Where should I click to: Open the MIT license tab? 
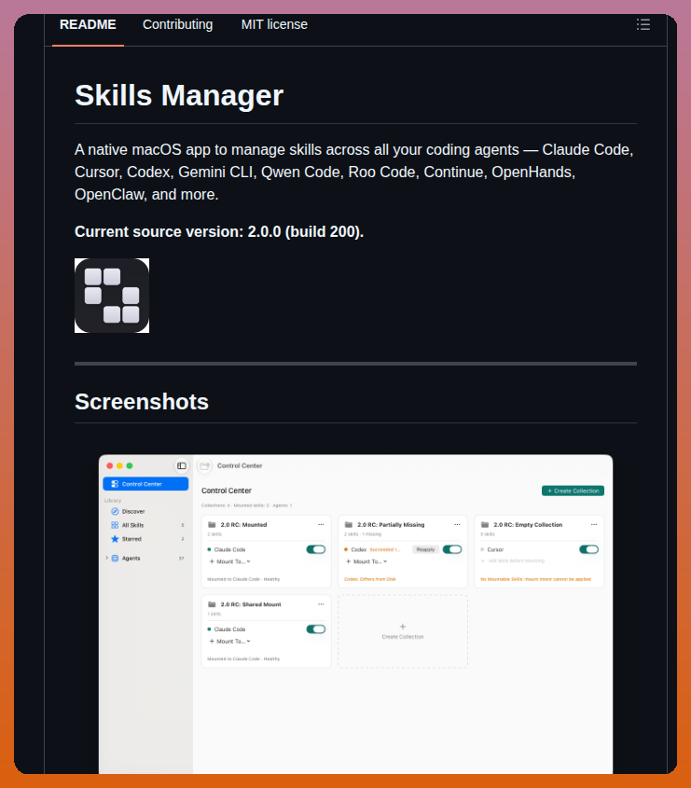pyautogui.click(x=274, y=24)
